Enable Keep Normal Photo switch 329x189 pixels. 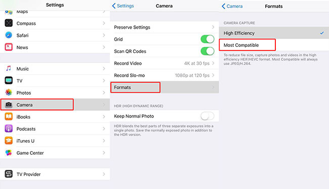[208, 116]
